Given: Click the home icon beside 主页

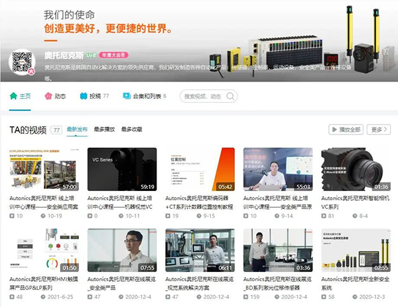Looking at the screenshot, I should pyautogui.click(x=13, y=96).
